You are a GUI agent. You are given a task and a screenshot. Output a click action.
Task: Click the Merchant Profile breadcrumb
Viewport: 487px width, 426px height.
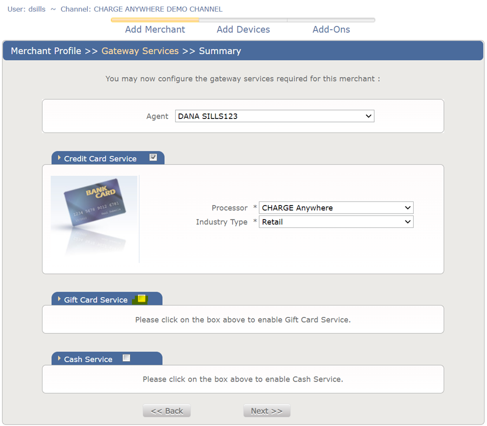pos(46,51)
